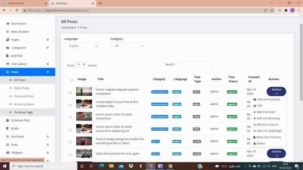Click the Schedule Post calendar icon
Viewport: 303px width, 170px height.
coord(8,120)
